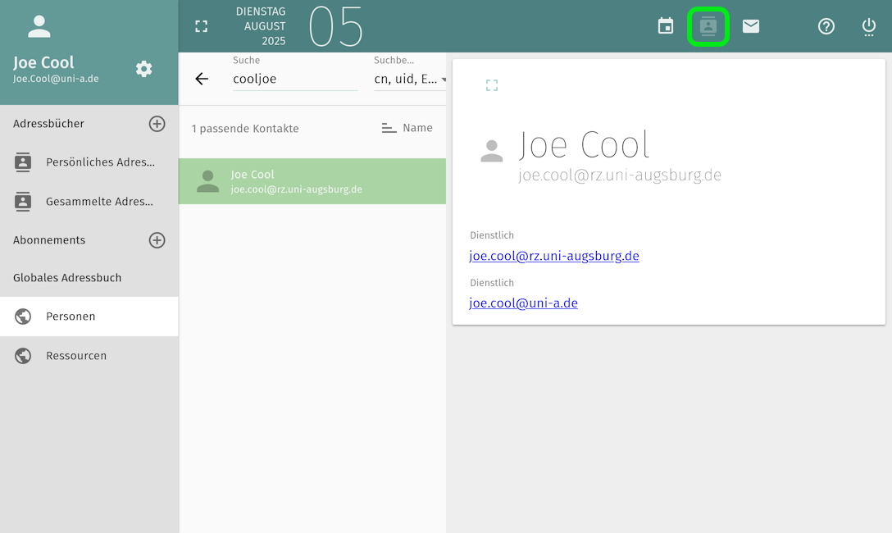Click the help question mark icon

[x=826, y=26]
